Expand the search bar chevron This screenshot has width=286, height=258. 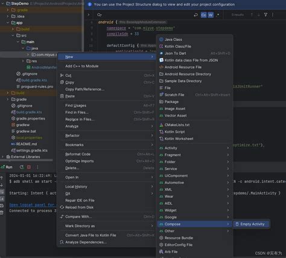(x=89, y=15)
